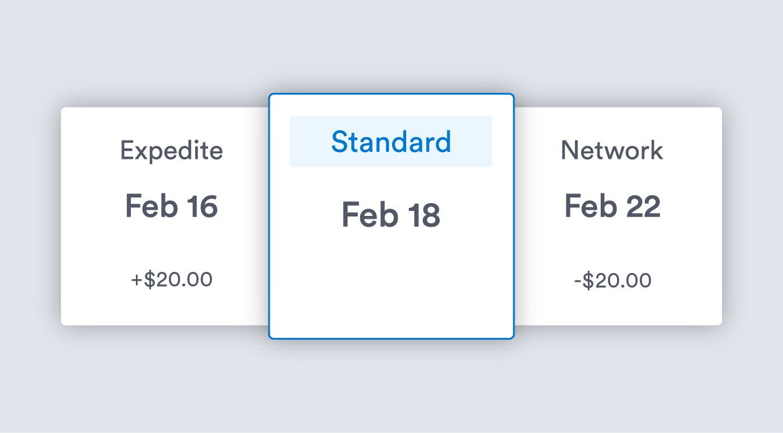Click the Feb 22 delivery date
Viewport: 783px width, 433px height.
pyautogui.click(x=612, y=206)
